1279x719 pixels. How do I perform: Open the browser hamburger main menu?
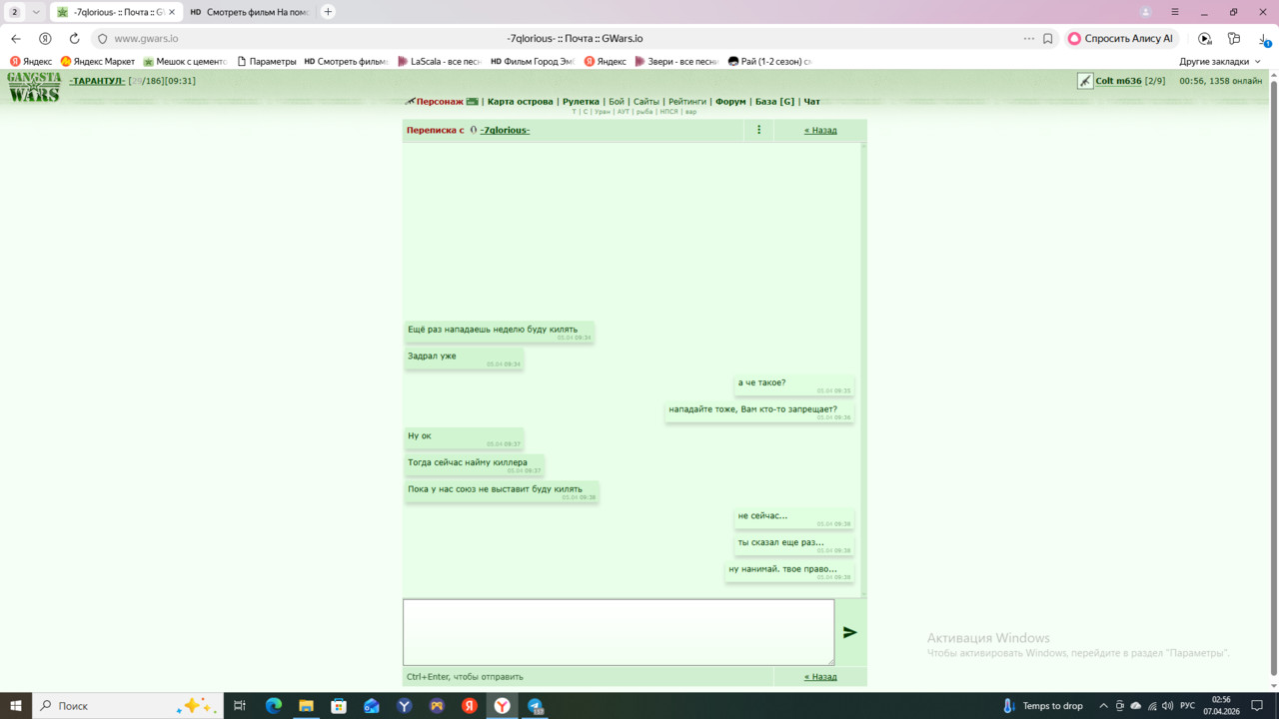(x=1175, y=12)
